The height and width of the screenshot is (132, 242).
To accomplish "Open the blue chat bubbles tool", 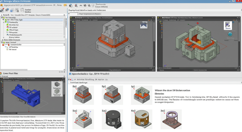I will click(x=7, y=10).
